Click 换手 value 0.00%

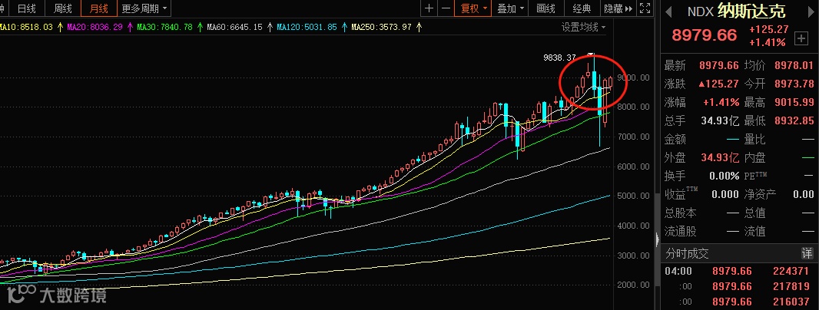724,176
